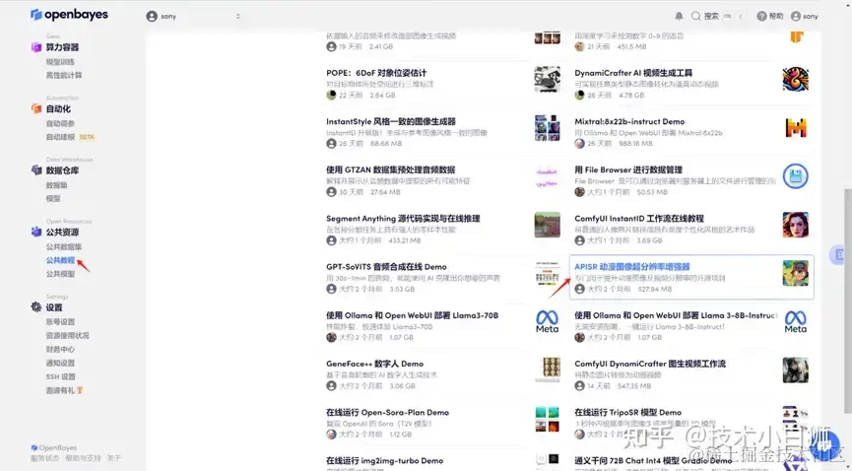Click the Meta logo beside Llama 3-8B-Instruct tutorial
Viewport: 852px width, 471px height.
796,321
